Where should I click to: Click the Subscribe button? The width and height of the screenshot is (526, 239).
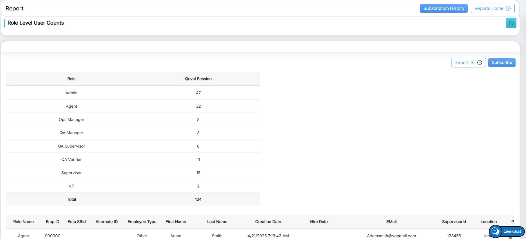pyautogui.click(x=502, y=62)
